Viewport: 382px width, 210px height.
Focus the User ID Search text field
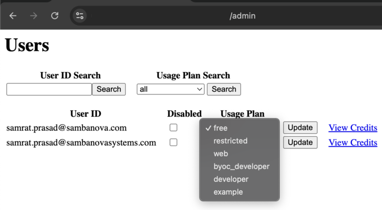click(49, 89)
